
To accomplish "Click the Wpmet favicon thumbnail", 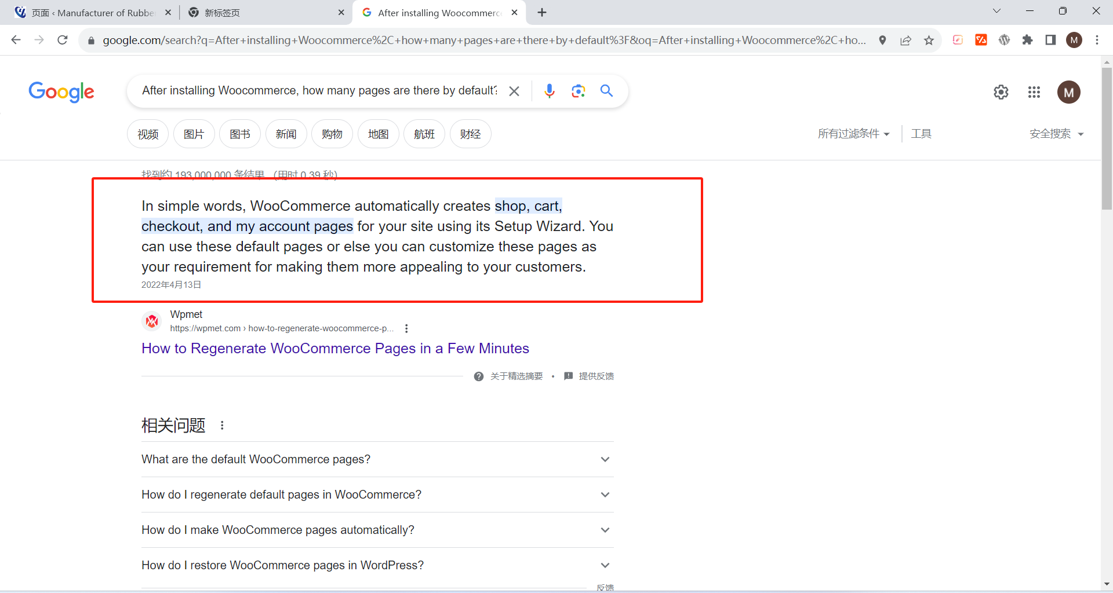I will coord(152,321).
